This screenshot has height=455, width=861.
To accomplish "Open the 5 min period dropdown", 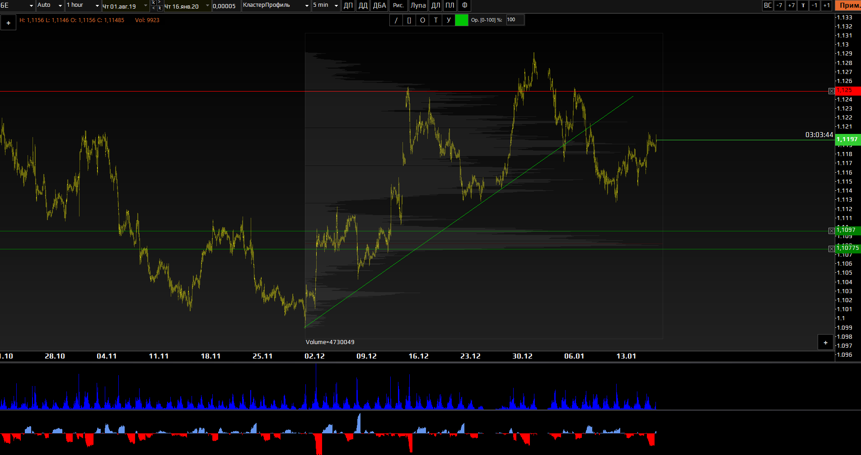I will 325,6.
